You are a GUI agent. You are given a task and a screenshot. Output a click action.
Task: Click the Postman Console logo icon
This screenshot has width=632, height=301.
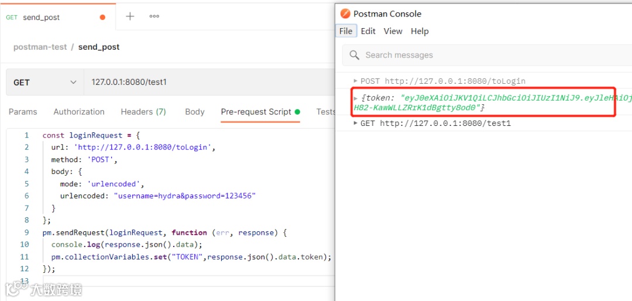[x=345, y=13]
